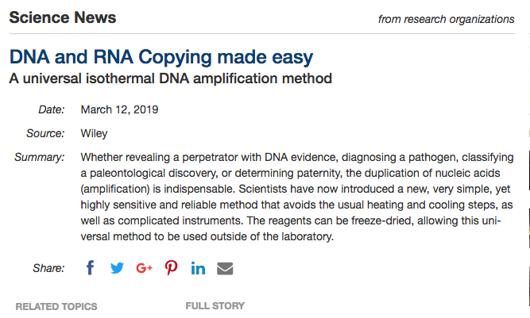Screen dimensions: 530x318
Task: Share the article on Facebook
Action: 90,268
